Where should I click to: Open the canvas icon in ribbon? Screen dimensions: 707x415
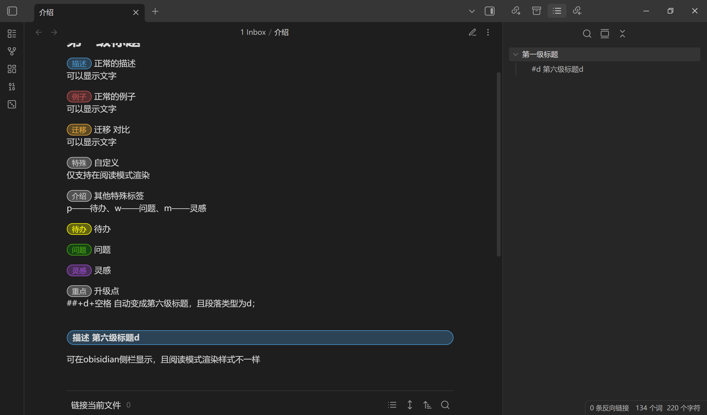tap(12, 69)
